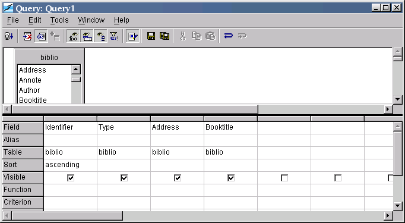405x223 pixels.
Task: Click the Undo arrow icon
Action: tap(228, 36)
